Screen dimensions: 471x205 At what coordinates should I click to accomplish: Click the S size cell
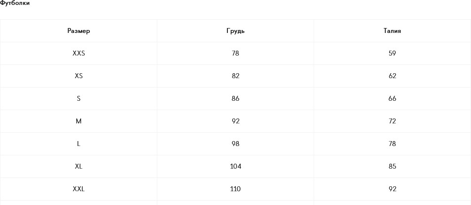click(78, 99)
